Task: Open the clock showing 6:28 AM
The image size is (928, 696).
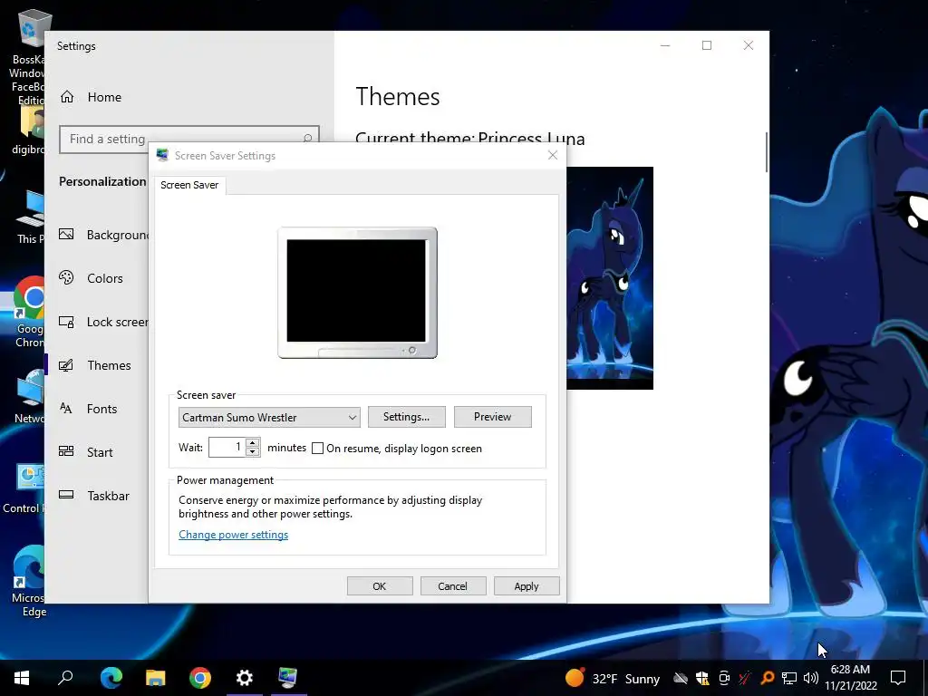Action: (850, 678)
